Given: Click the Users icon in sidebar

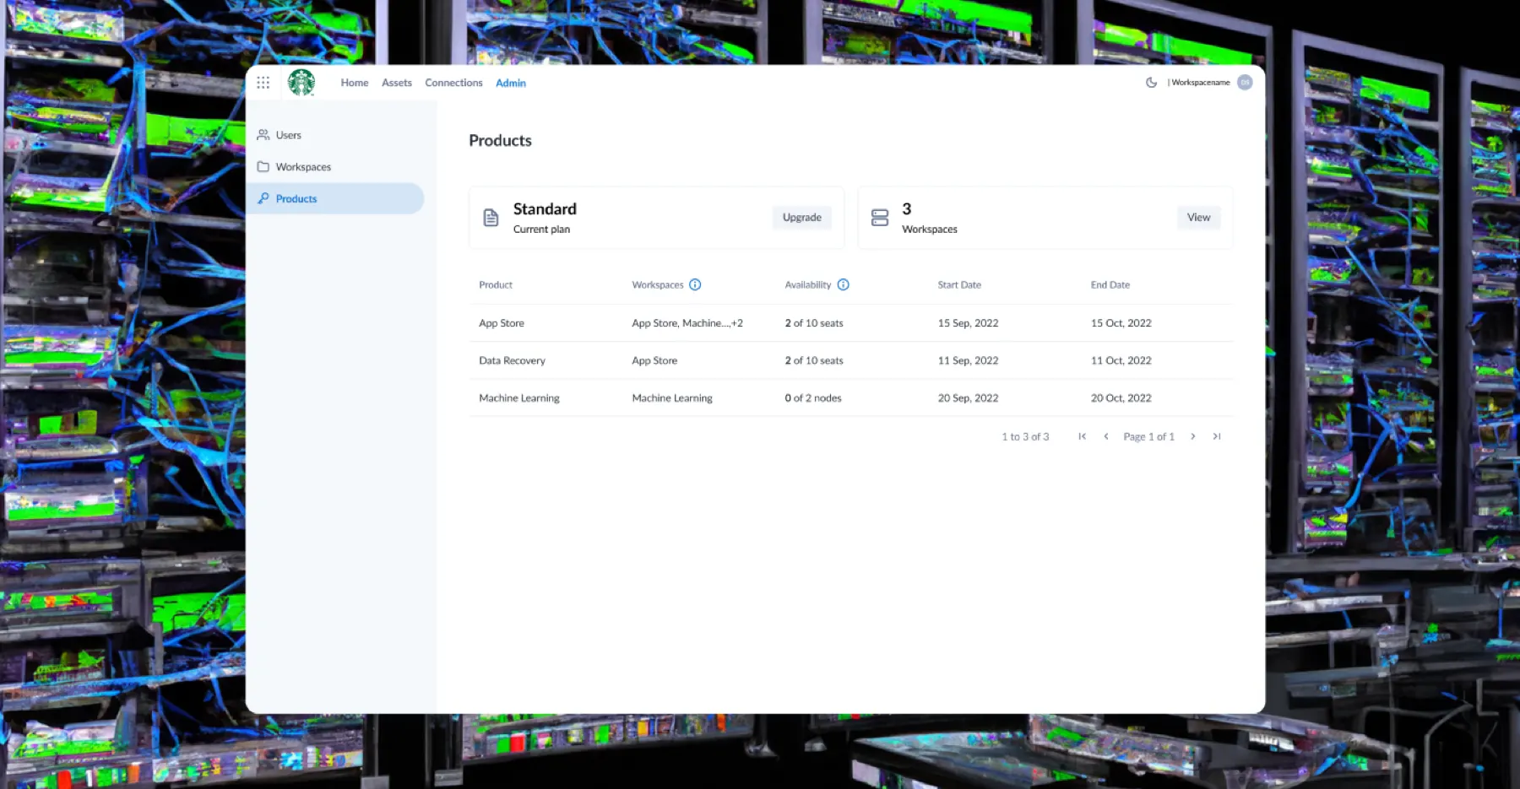Looking at the screenshot, I should coord(263,135).
